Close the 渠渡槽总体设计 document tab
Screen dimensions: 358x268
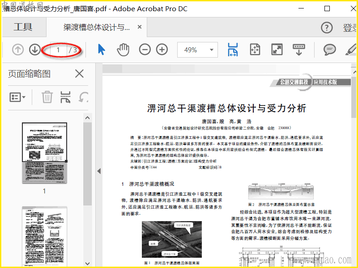(x=140, y=27)
